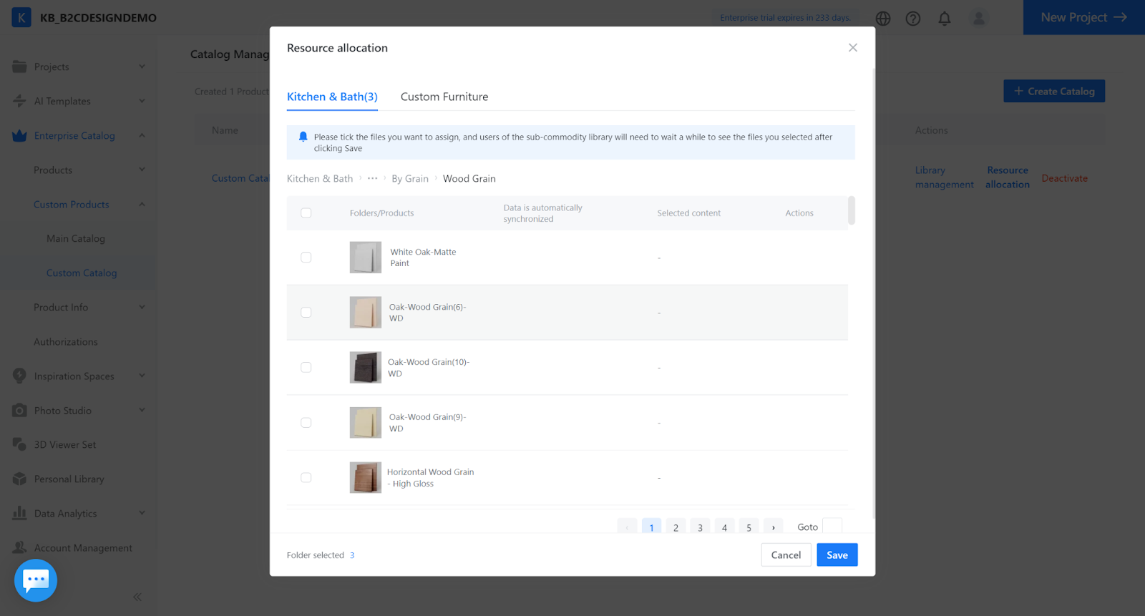Close the Resource allocation dialog
Image resolution: width=1145 pixels, height=616 pixels.
tap(852, 48)
